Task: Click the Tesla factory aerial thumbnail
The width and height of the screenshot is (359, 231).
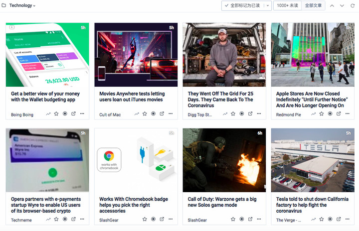Action: point(313,160)
